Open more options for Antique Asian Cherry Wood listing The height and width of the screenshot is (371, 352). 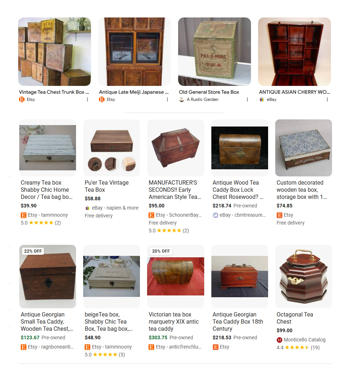point(327,99)
